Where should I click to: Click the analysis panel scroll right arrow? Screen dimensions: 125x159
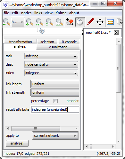(76, 128)
